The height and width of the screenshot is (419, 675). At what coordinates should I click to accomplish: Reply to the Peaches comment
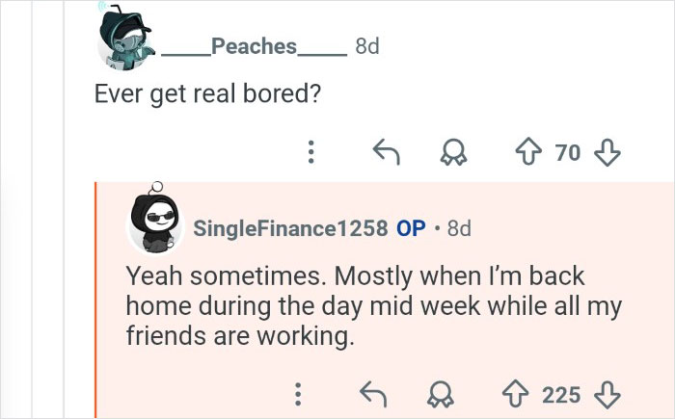[386, 151]
